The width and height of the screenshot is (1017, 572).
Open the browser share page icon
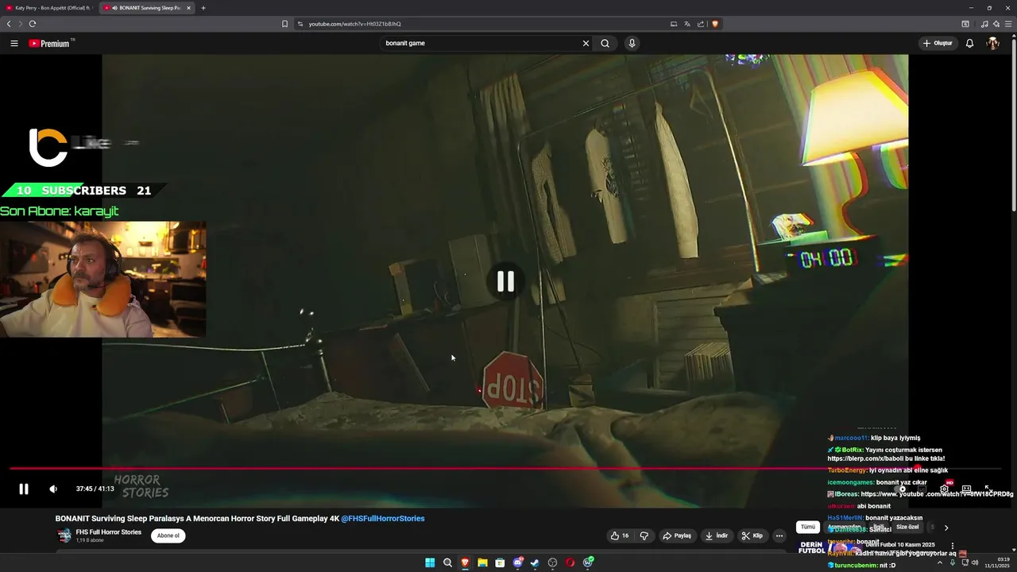point(701,24)
